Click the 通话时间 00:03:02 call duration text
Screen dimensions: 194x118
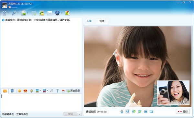click(96, 112)
